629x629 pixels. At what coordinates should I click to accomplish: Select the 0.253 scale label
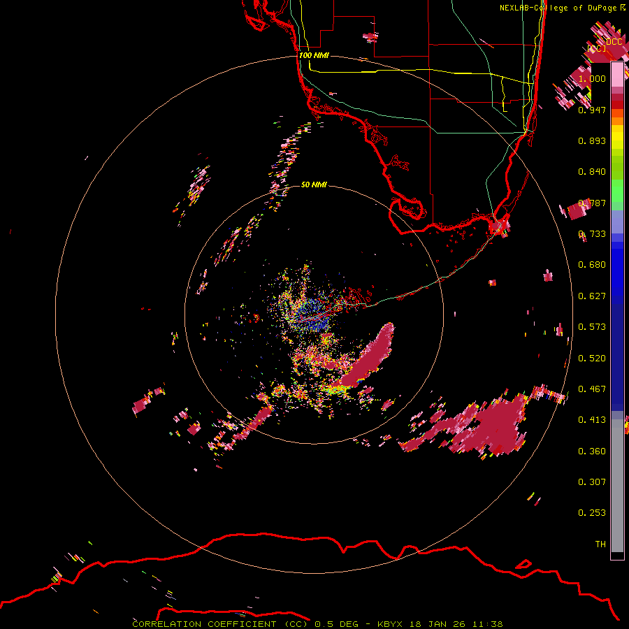tap(592, 513)
